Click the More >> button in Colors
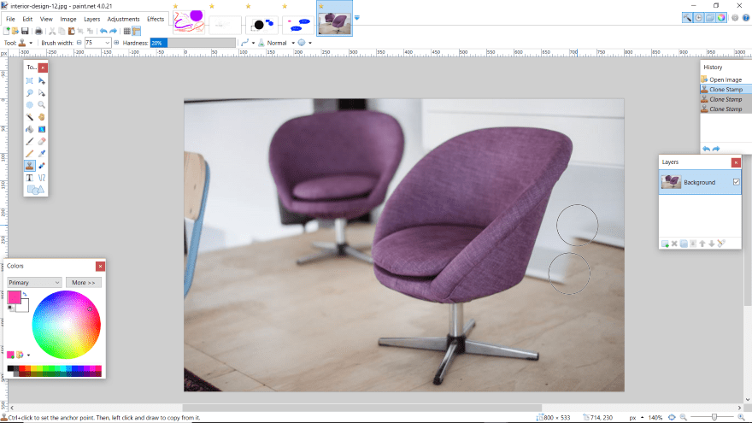752x423 pixels. click(83, 282)
